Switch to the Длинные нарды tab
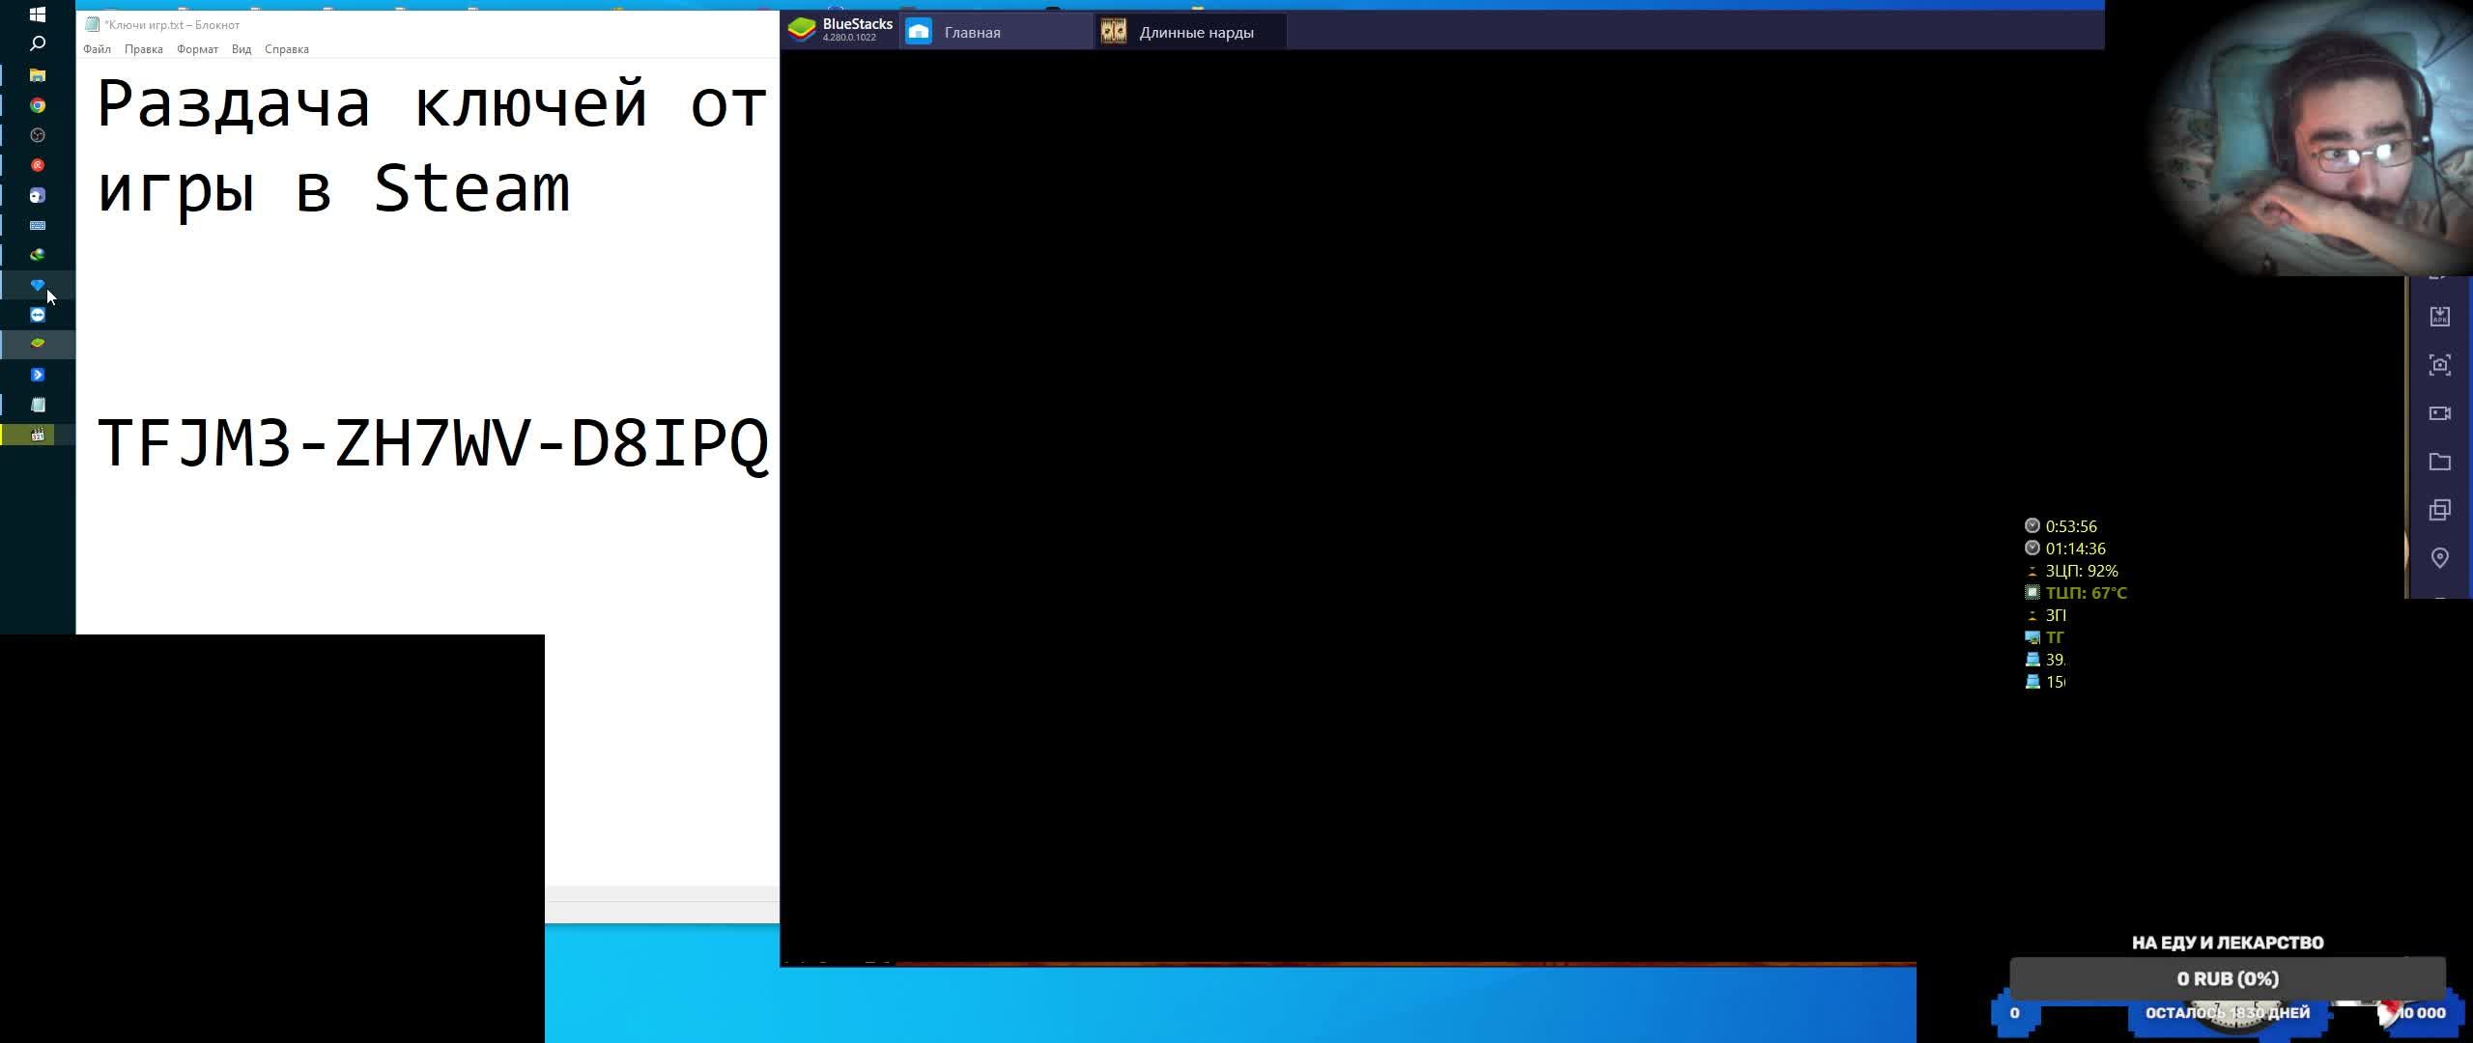Viewport: 2473px width, 1043px height. click(1195, 32)
